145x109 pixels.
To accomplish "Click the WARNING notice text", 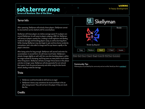I will pos(123,6).
